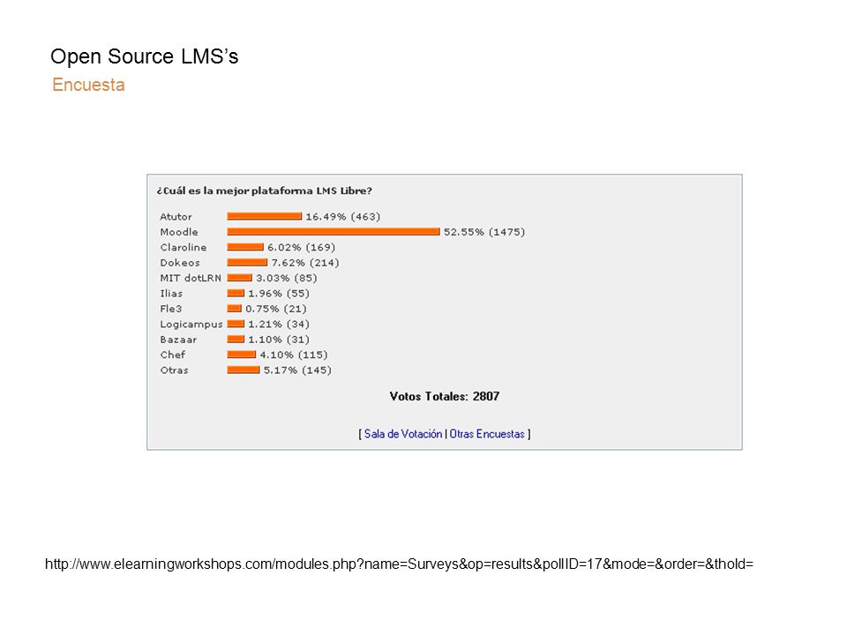The image size is (847, 635).
Task: Click the Open Source LMS's title
Action: coord(144,56)
